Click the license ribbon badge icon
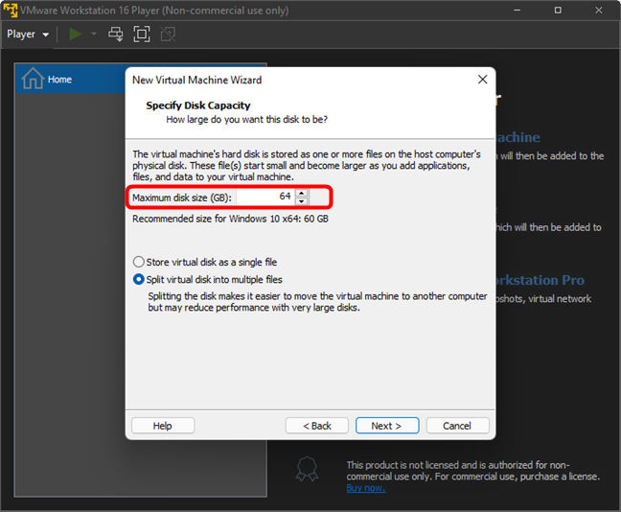The height and width of the screenshot is (512, 621). click(x=307, y=469)
